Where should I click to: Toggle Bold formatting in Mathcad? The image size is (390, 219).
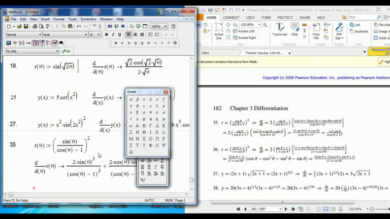(106, 34)
